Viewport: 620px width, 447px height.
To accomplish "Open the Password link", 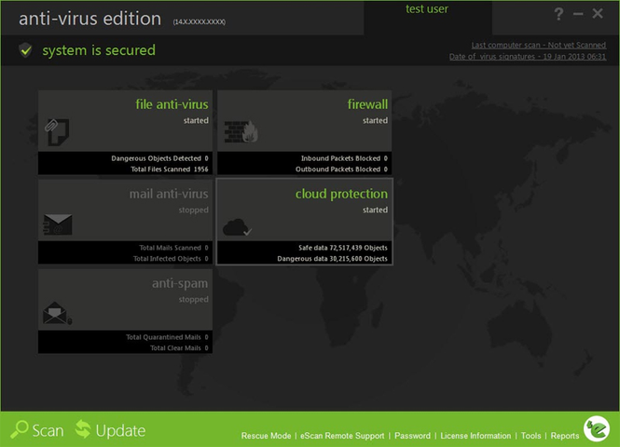I will [412, 436].
